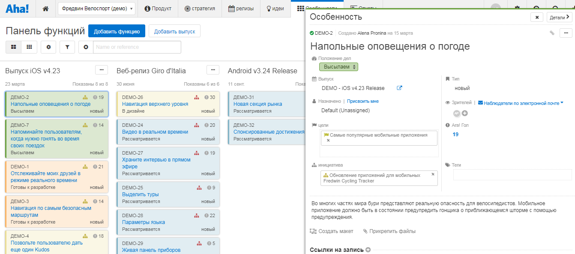Clear the search field with X icon
This screenshot has width=575, height=254.
86,47
